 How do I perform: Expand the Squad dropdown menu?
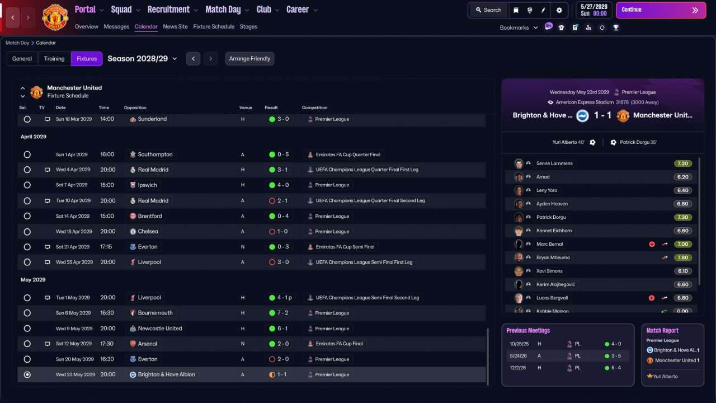click(x=126, y=10)
